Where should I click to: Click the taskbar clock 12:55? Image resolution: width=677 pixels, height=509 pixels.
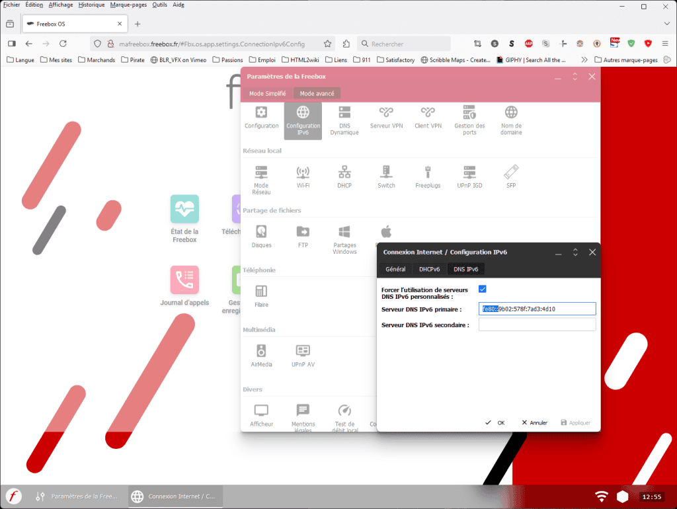click(x=651, y=496)
